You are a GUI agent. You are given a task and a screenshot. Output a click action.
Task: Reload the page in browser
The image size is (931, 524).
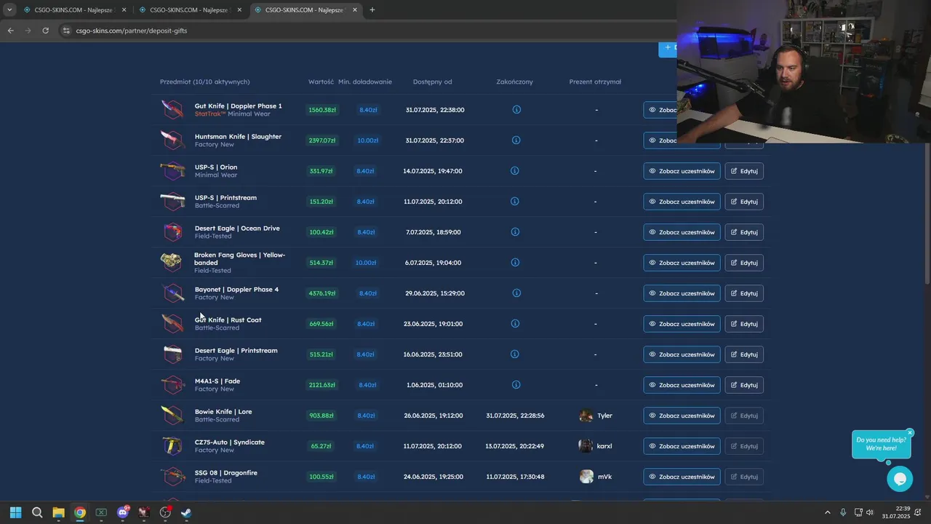pos(45,31)
